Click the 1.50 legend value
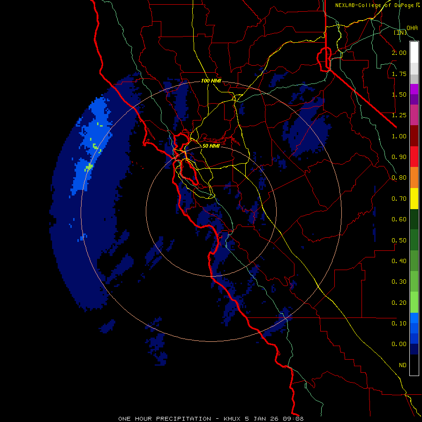 point(399,94)
